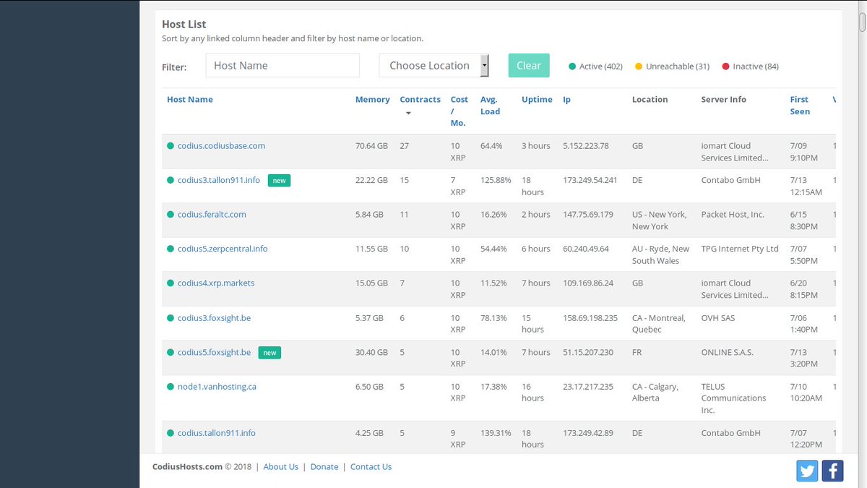This screenshot has width=867, height=488.
Task: Click the Clear filter button
Action: tap(528, 65)
